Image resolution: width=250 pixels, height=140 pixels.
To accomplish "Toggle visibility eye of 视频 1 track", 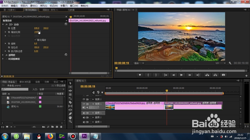I will tap(84, 104).
